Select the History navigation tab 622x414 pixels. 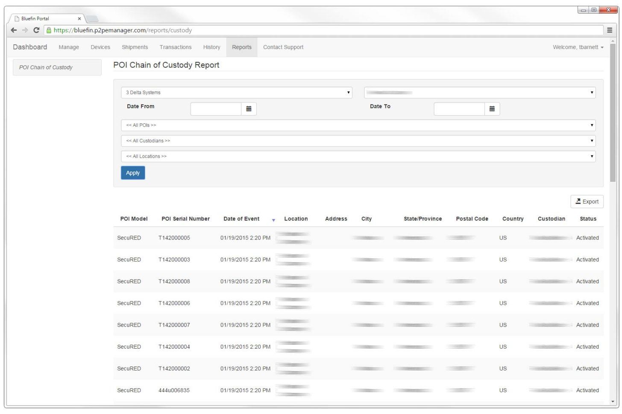point(211,47)
